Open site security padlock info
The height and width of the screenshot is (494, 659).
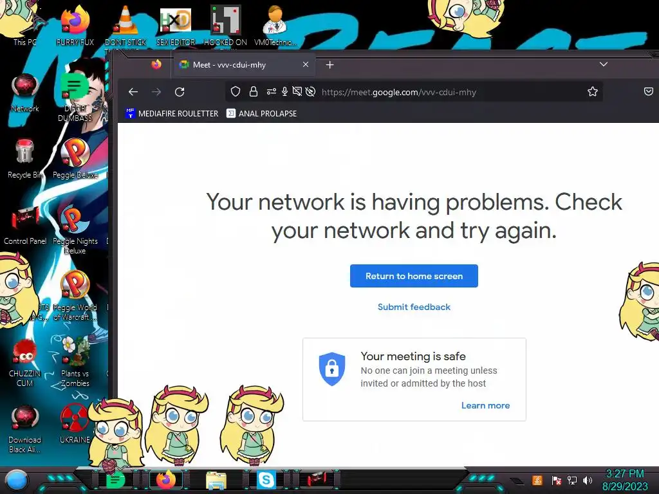pyautogui.click(x=254, y=91)
